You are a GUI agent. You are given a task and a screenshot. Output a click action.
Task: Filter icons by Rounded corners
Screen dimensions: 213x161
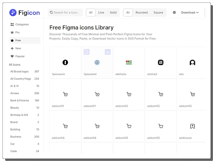pos(142,12)
